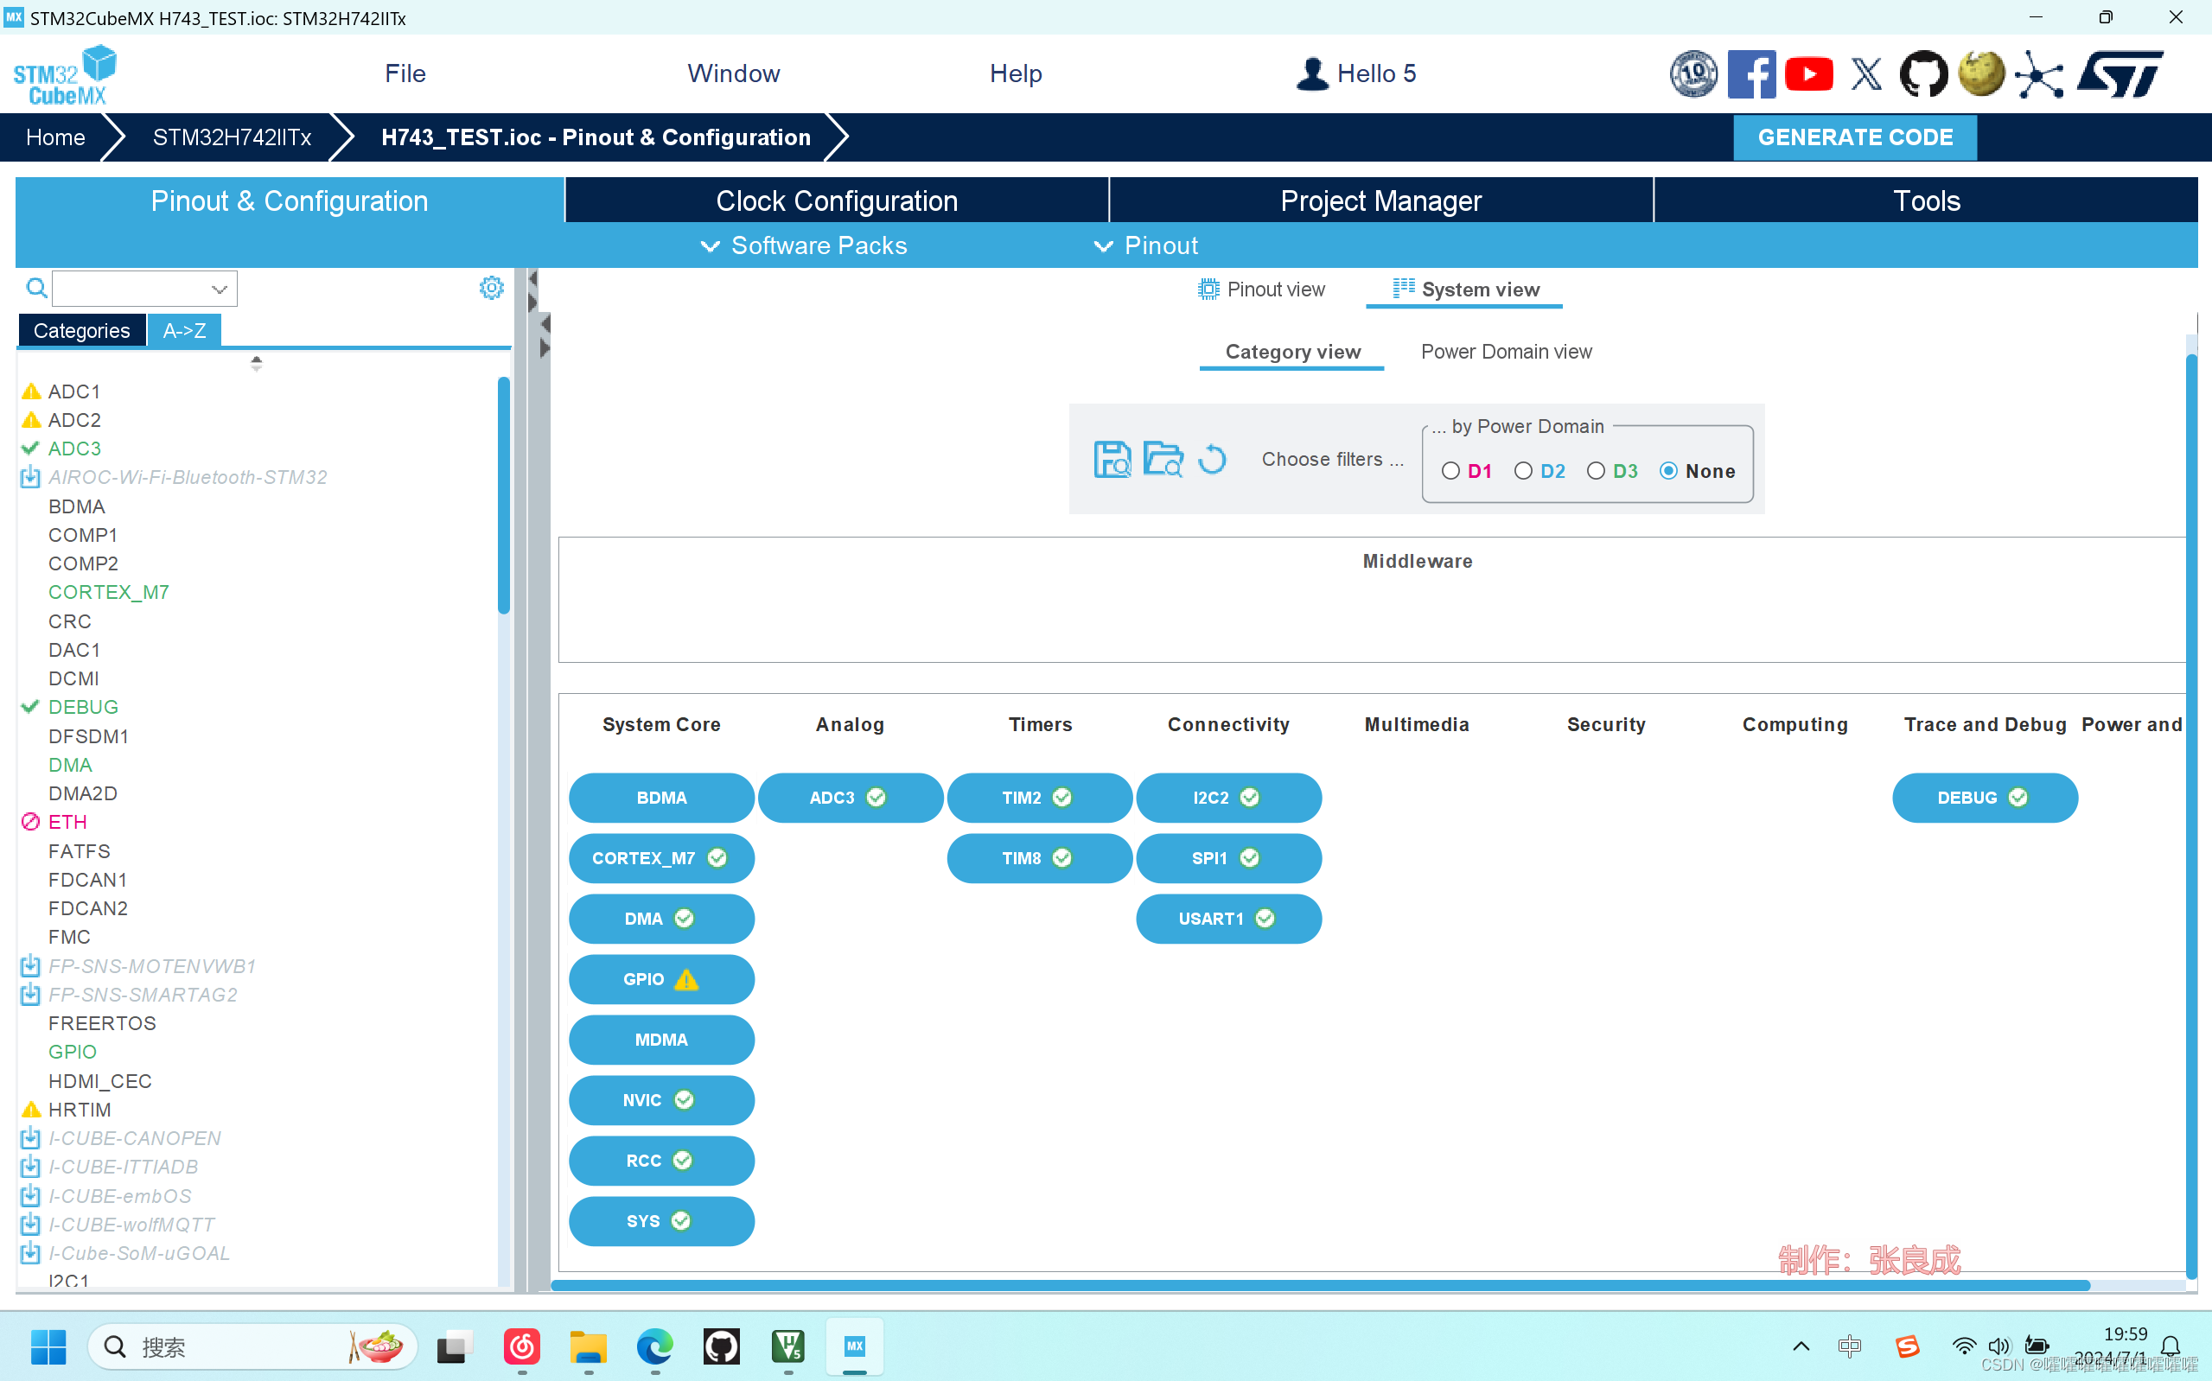Open the Facebook icon link
Screen dimensions: 2212x1381
pos(1750,74)
